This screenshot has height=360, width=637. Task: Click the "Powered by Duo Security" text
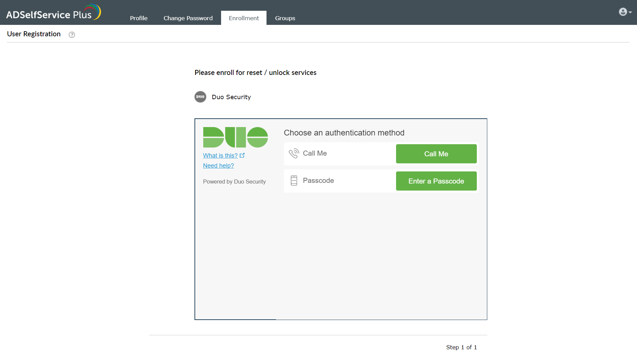coord(234,182)
